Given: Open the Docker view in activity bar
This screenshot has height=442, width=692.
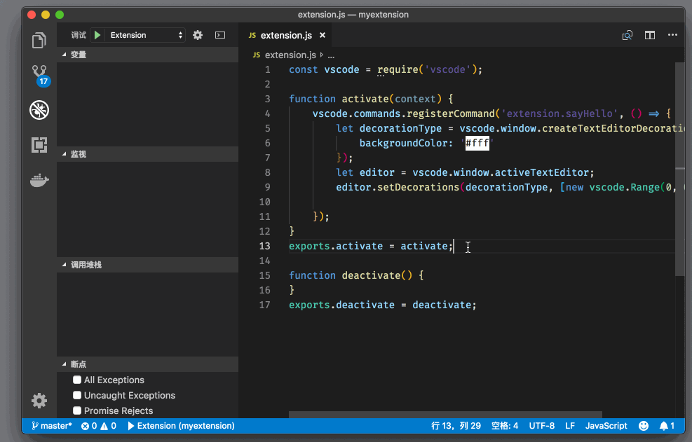Looking at the screenshot, I should pos(39,181).
